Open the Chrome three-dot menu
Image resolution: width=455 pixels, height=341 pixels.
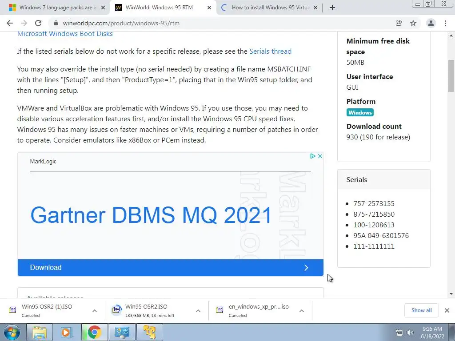click(x=445, y=23)
